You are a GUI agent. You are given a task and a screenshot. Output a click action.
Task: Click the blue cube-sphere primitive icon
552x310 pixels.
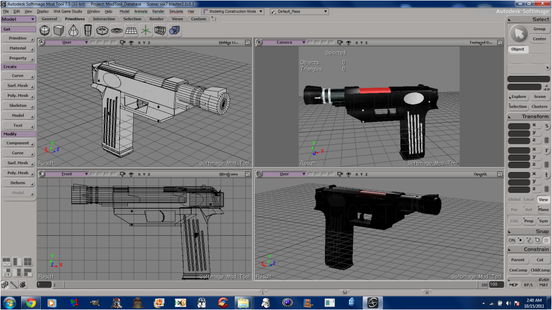click(x=175, y=31)
